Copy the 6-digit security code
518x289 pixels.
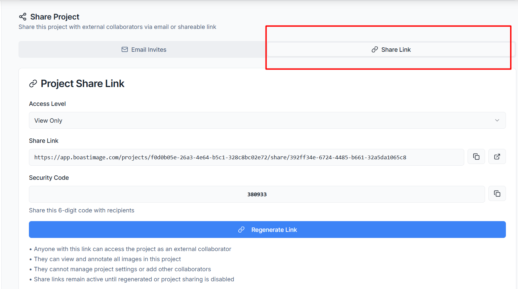pyautogui.click(x=497, y=194)
